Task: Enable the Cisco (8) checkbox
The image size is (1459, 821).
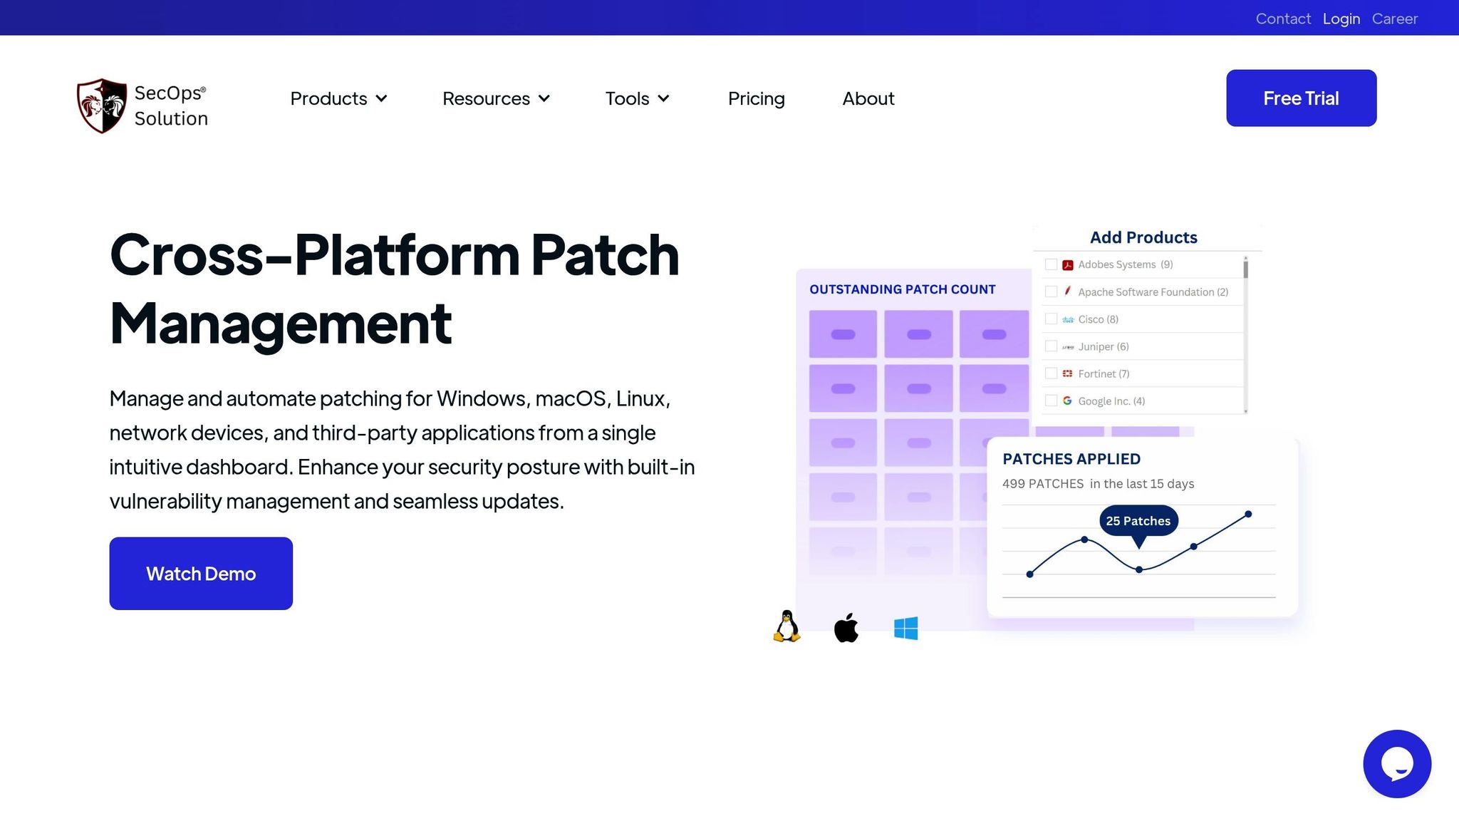Action: click(1051, 319)
